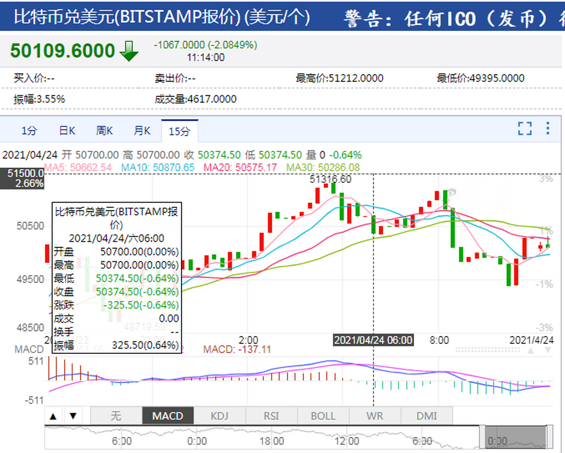
Task: Click the 51500.0 2.66% crosshair price label
Action: [x=22, y=178]
